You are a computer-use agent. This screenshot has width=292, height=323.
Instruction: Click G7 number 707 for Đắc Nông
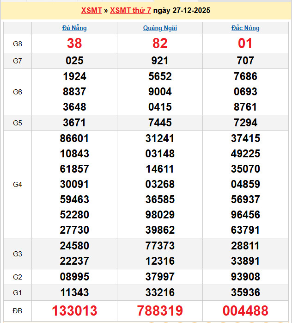(245, 61)
